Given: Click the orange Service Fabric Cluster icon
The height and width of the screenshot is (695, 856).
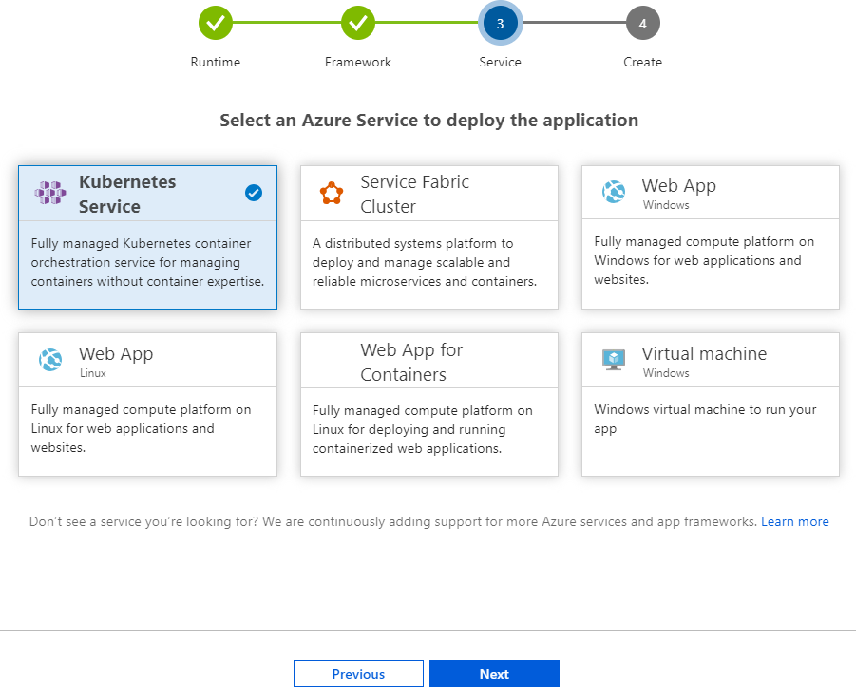Looking at the screenshot, I should point(332,193).
